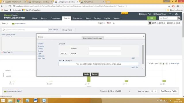184x103 pixels.
Task: Click Add/Remove Fields button
Action: point(169,91)
